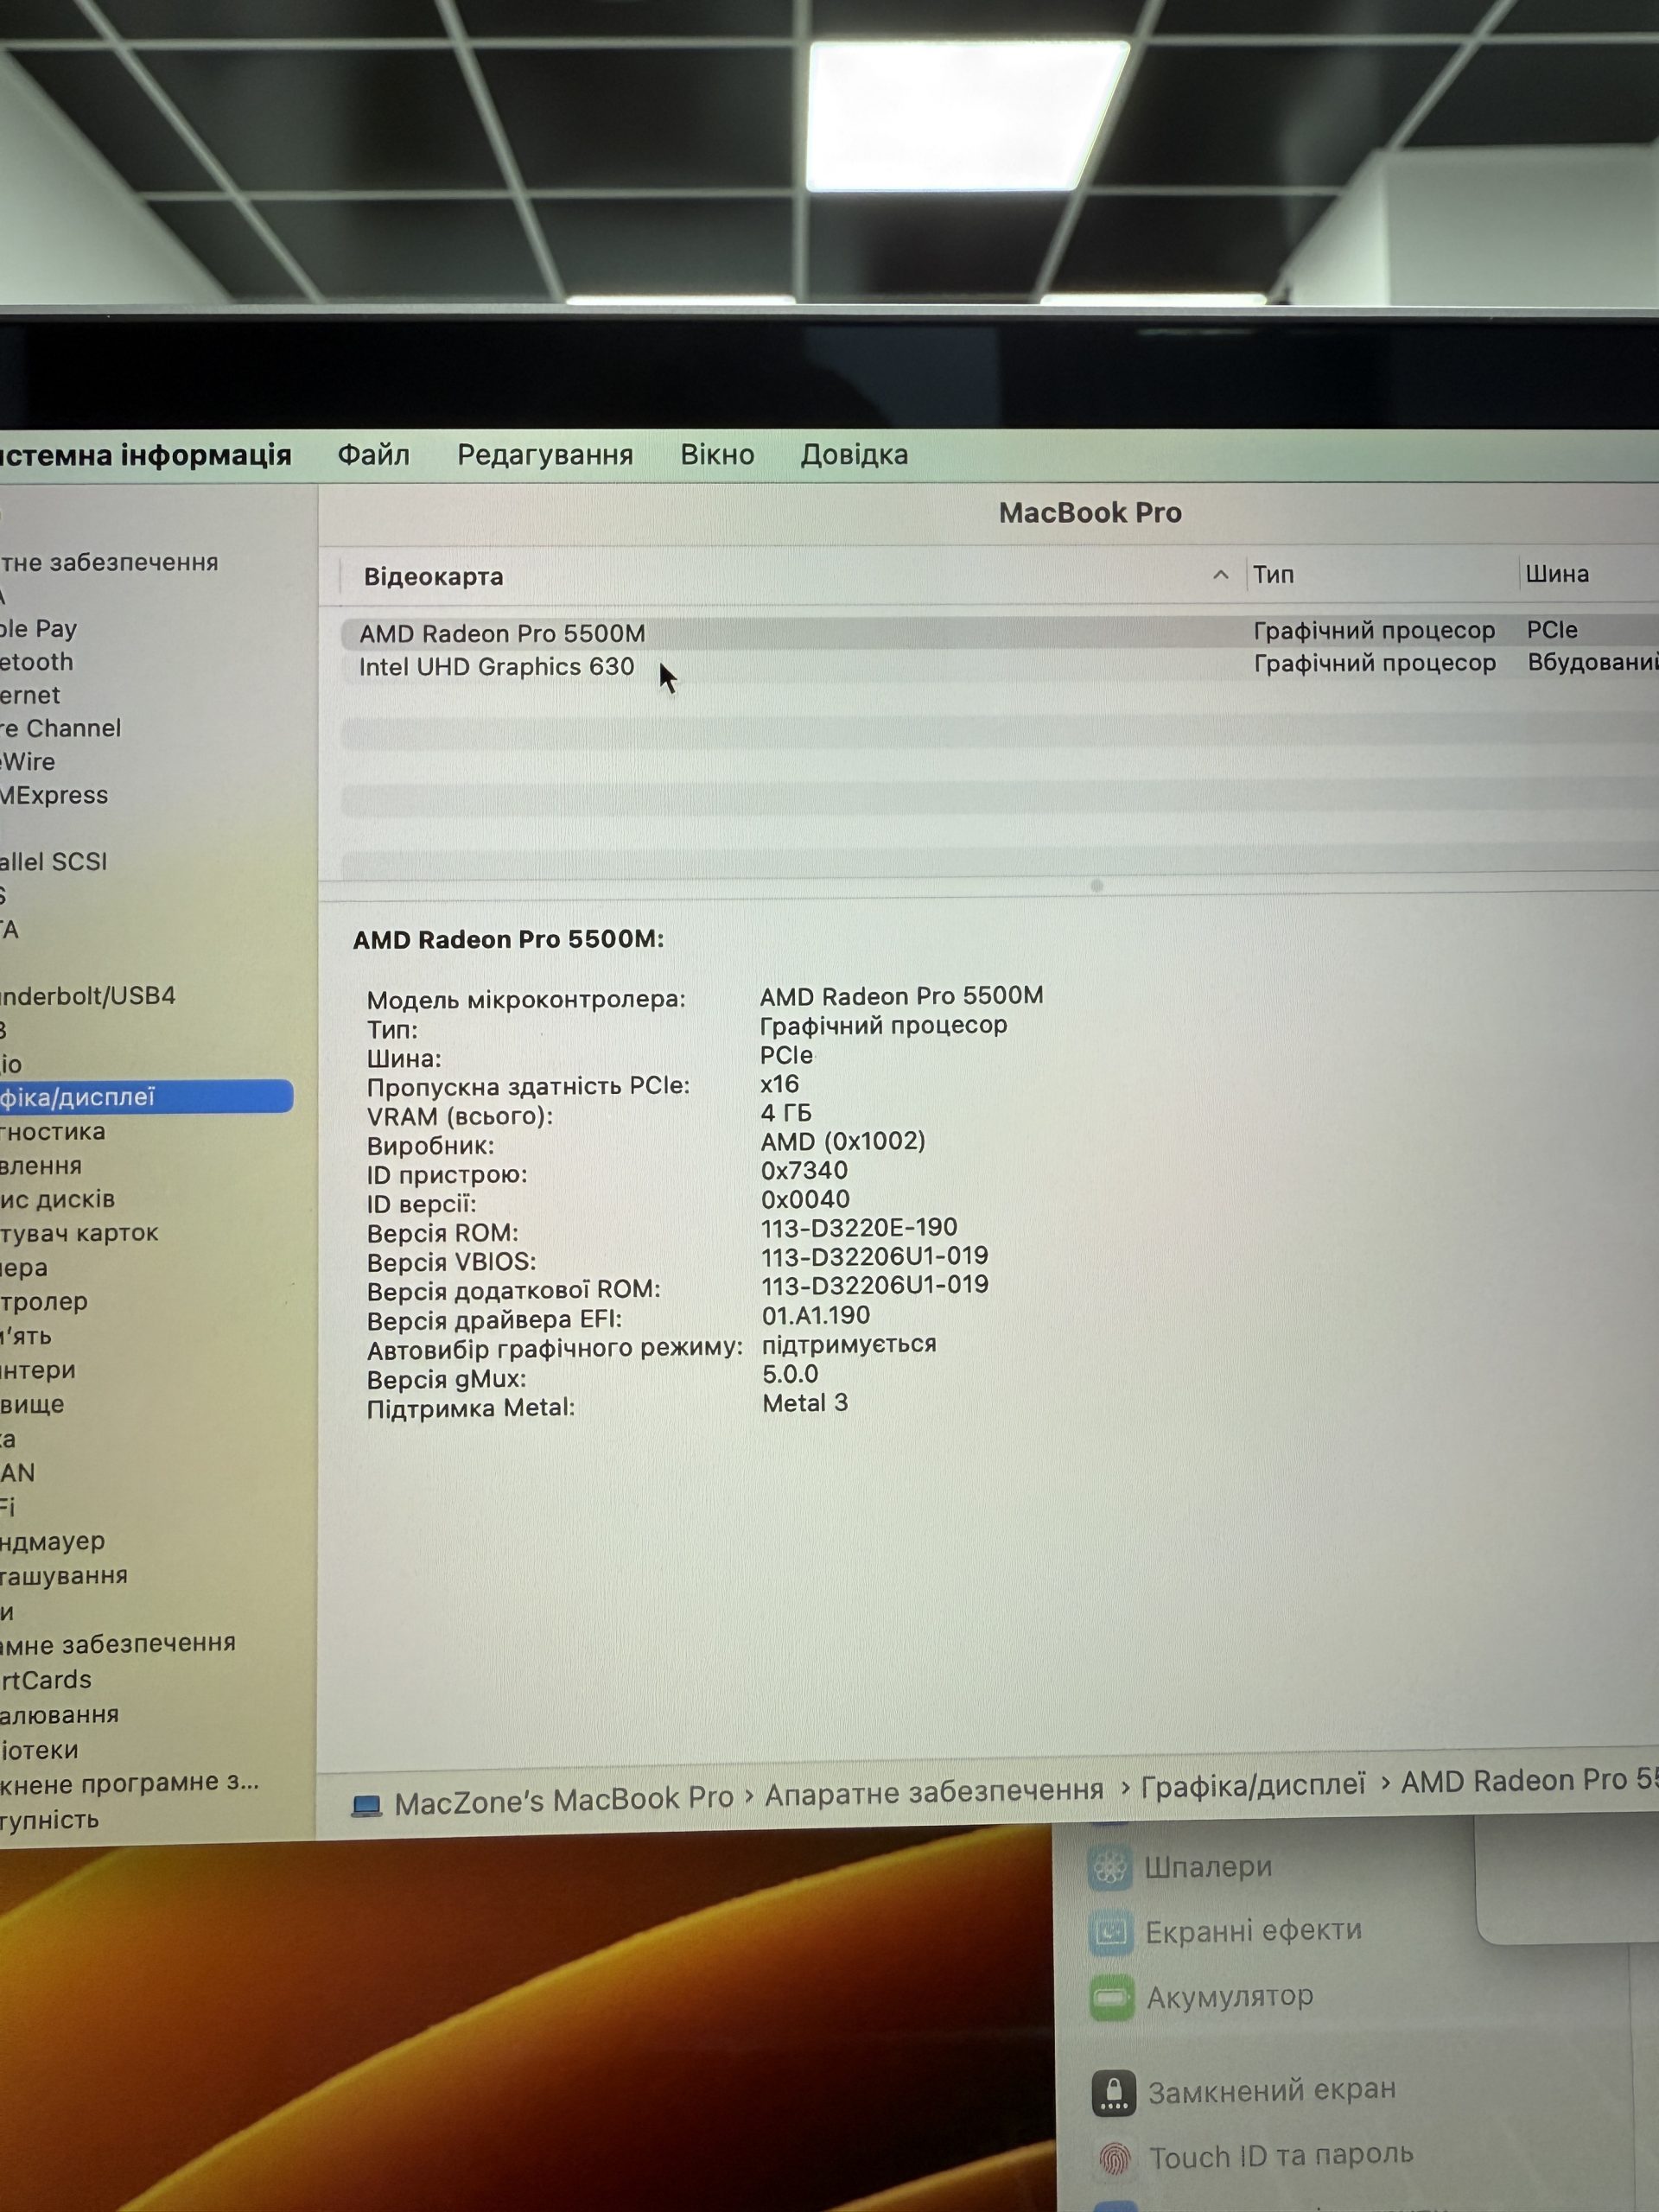Sort by the Шина column header
The width and height of the screenshot is (1659, 2212).
pos(1557,574)
